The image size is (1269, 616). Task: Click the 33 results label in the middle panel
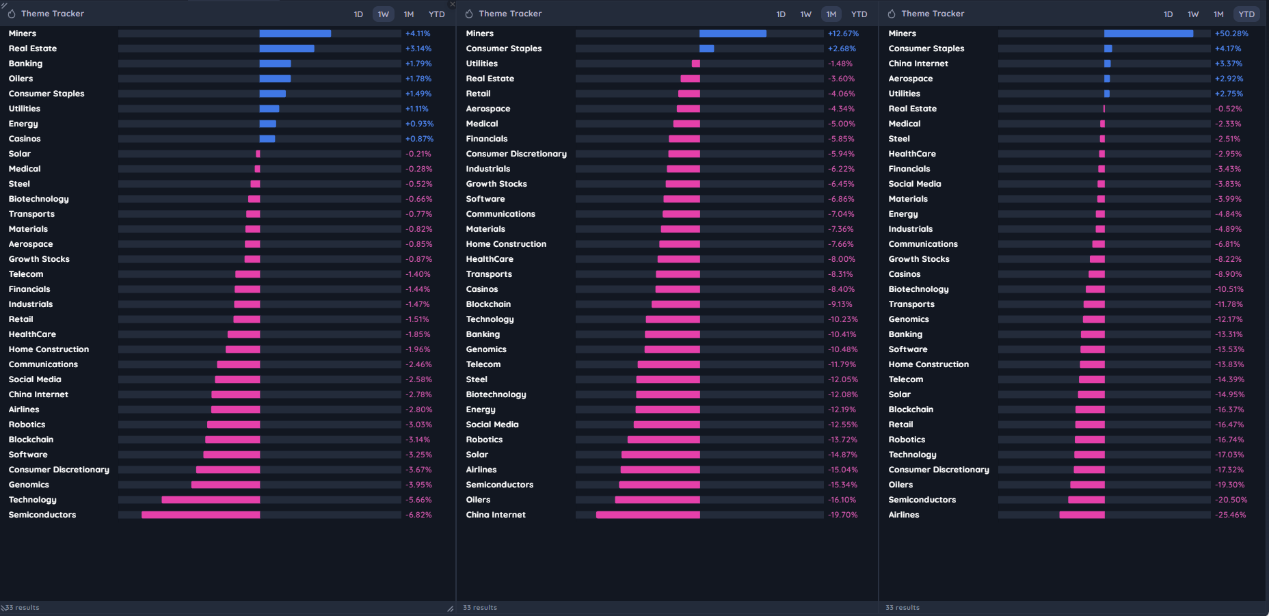[x=480, y=607]
